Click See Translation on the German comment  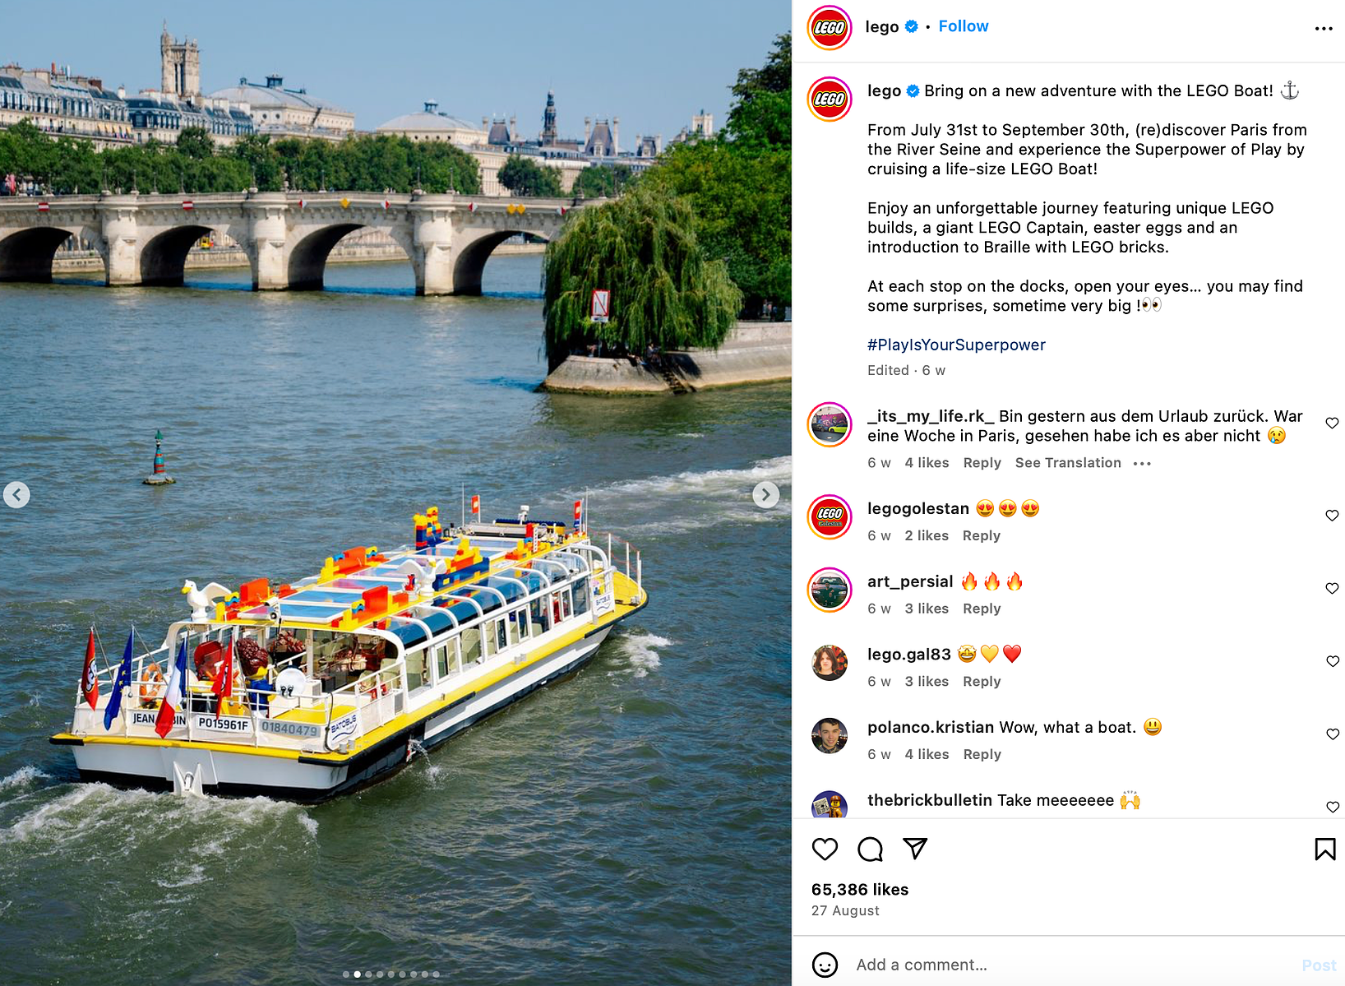[x=1068, y=463]
